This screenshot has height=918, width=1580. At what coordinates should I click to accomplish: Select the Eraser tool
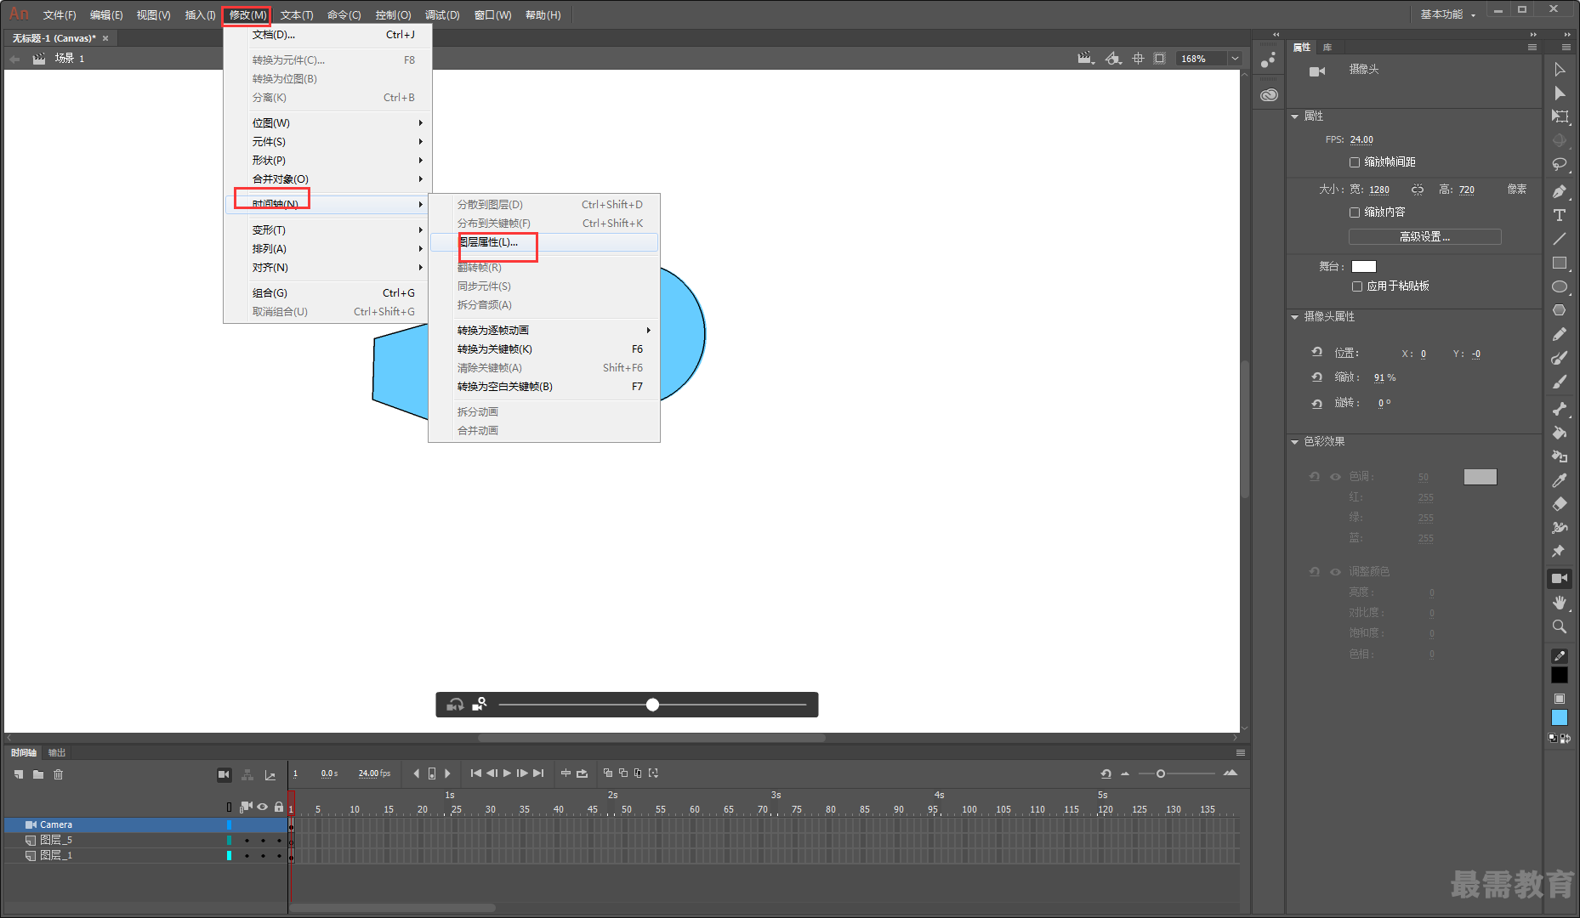tap(1560, 504)
